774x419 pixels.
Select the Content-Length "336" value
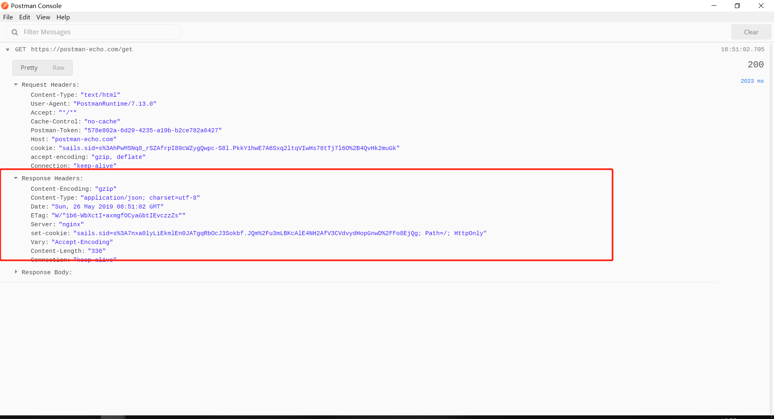[x=97, y=251]
